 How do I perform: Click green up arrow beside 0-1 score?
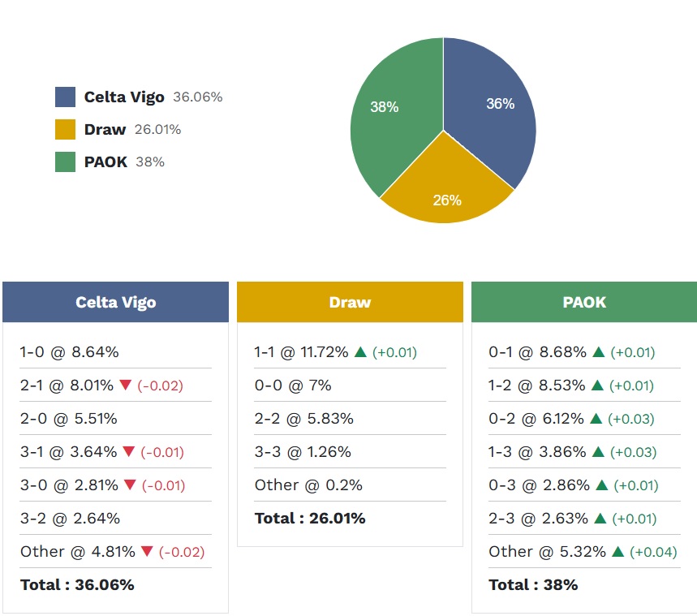coord(599,352)
